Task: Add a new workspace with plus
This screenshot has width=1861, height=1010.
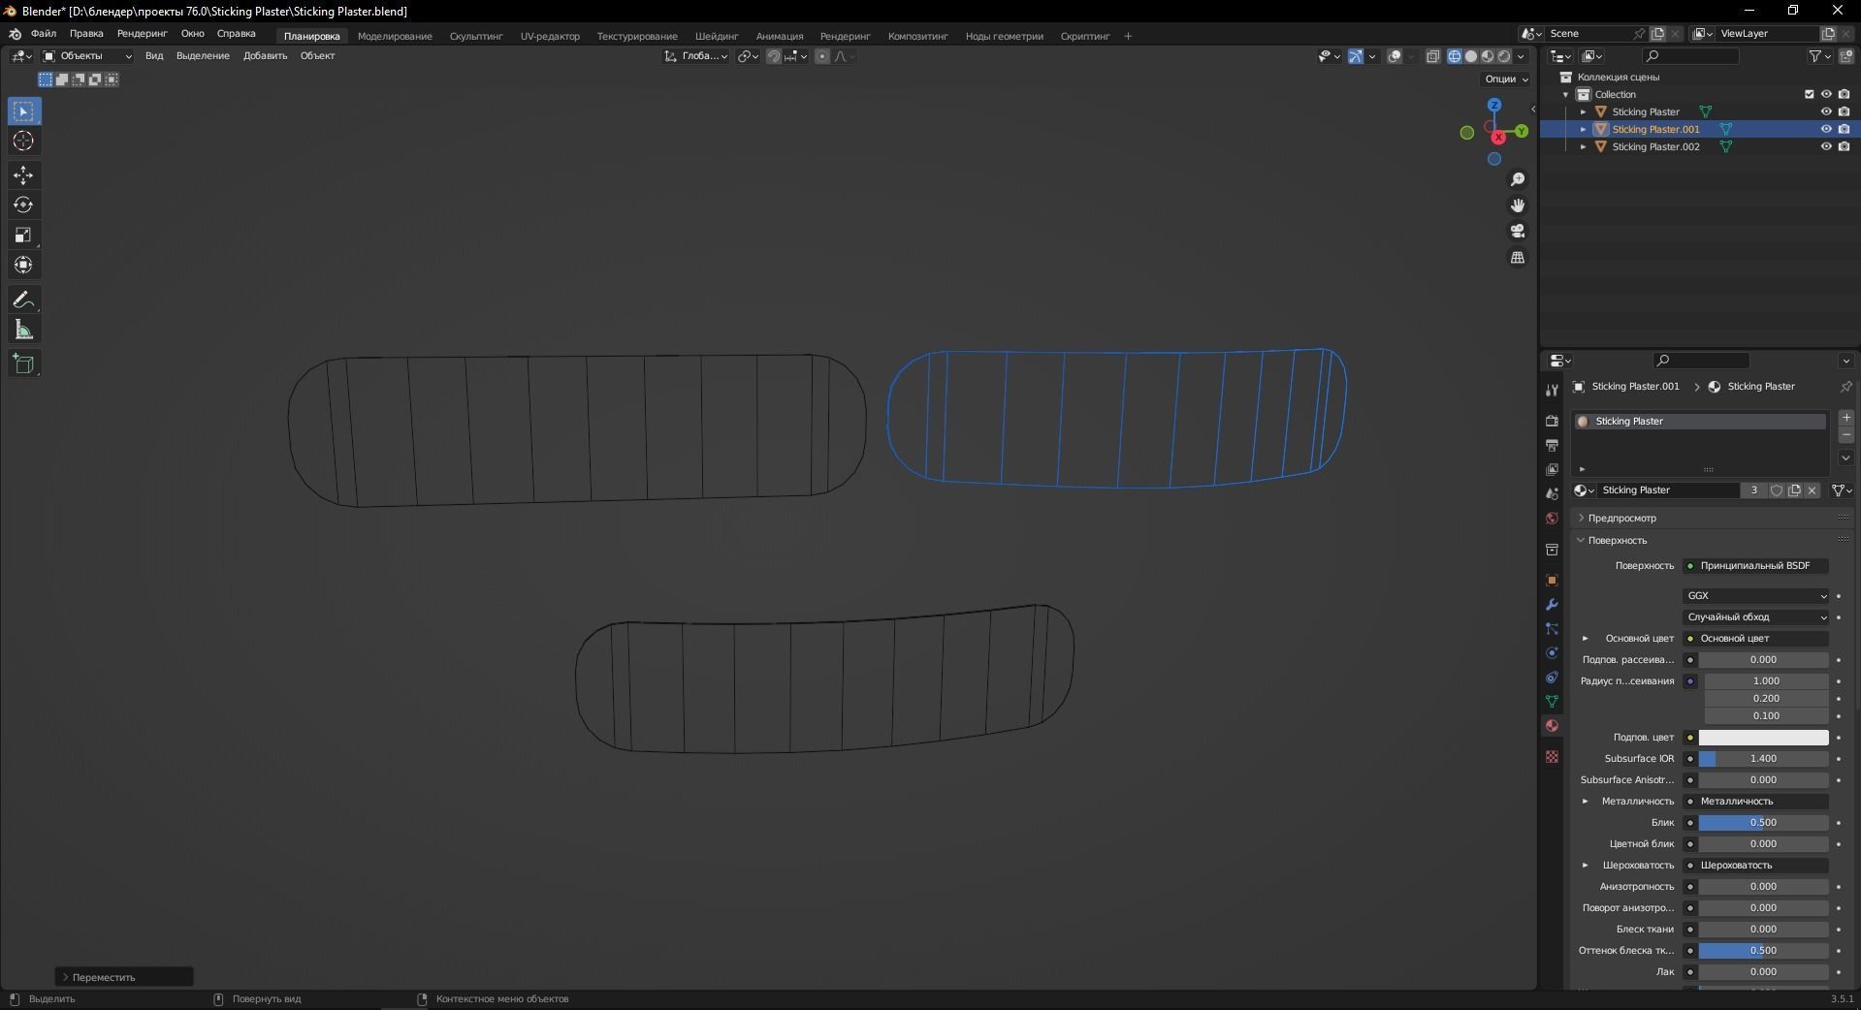Action: click(1128, 37)
